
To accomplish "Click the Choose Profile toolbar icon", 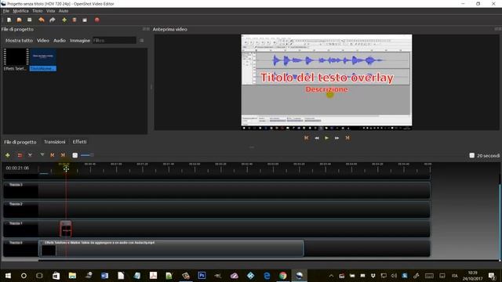I will pyautogui.click(x=75, y=20).
